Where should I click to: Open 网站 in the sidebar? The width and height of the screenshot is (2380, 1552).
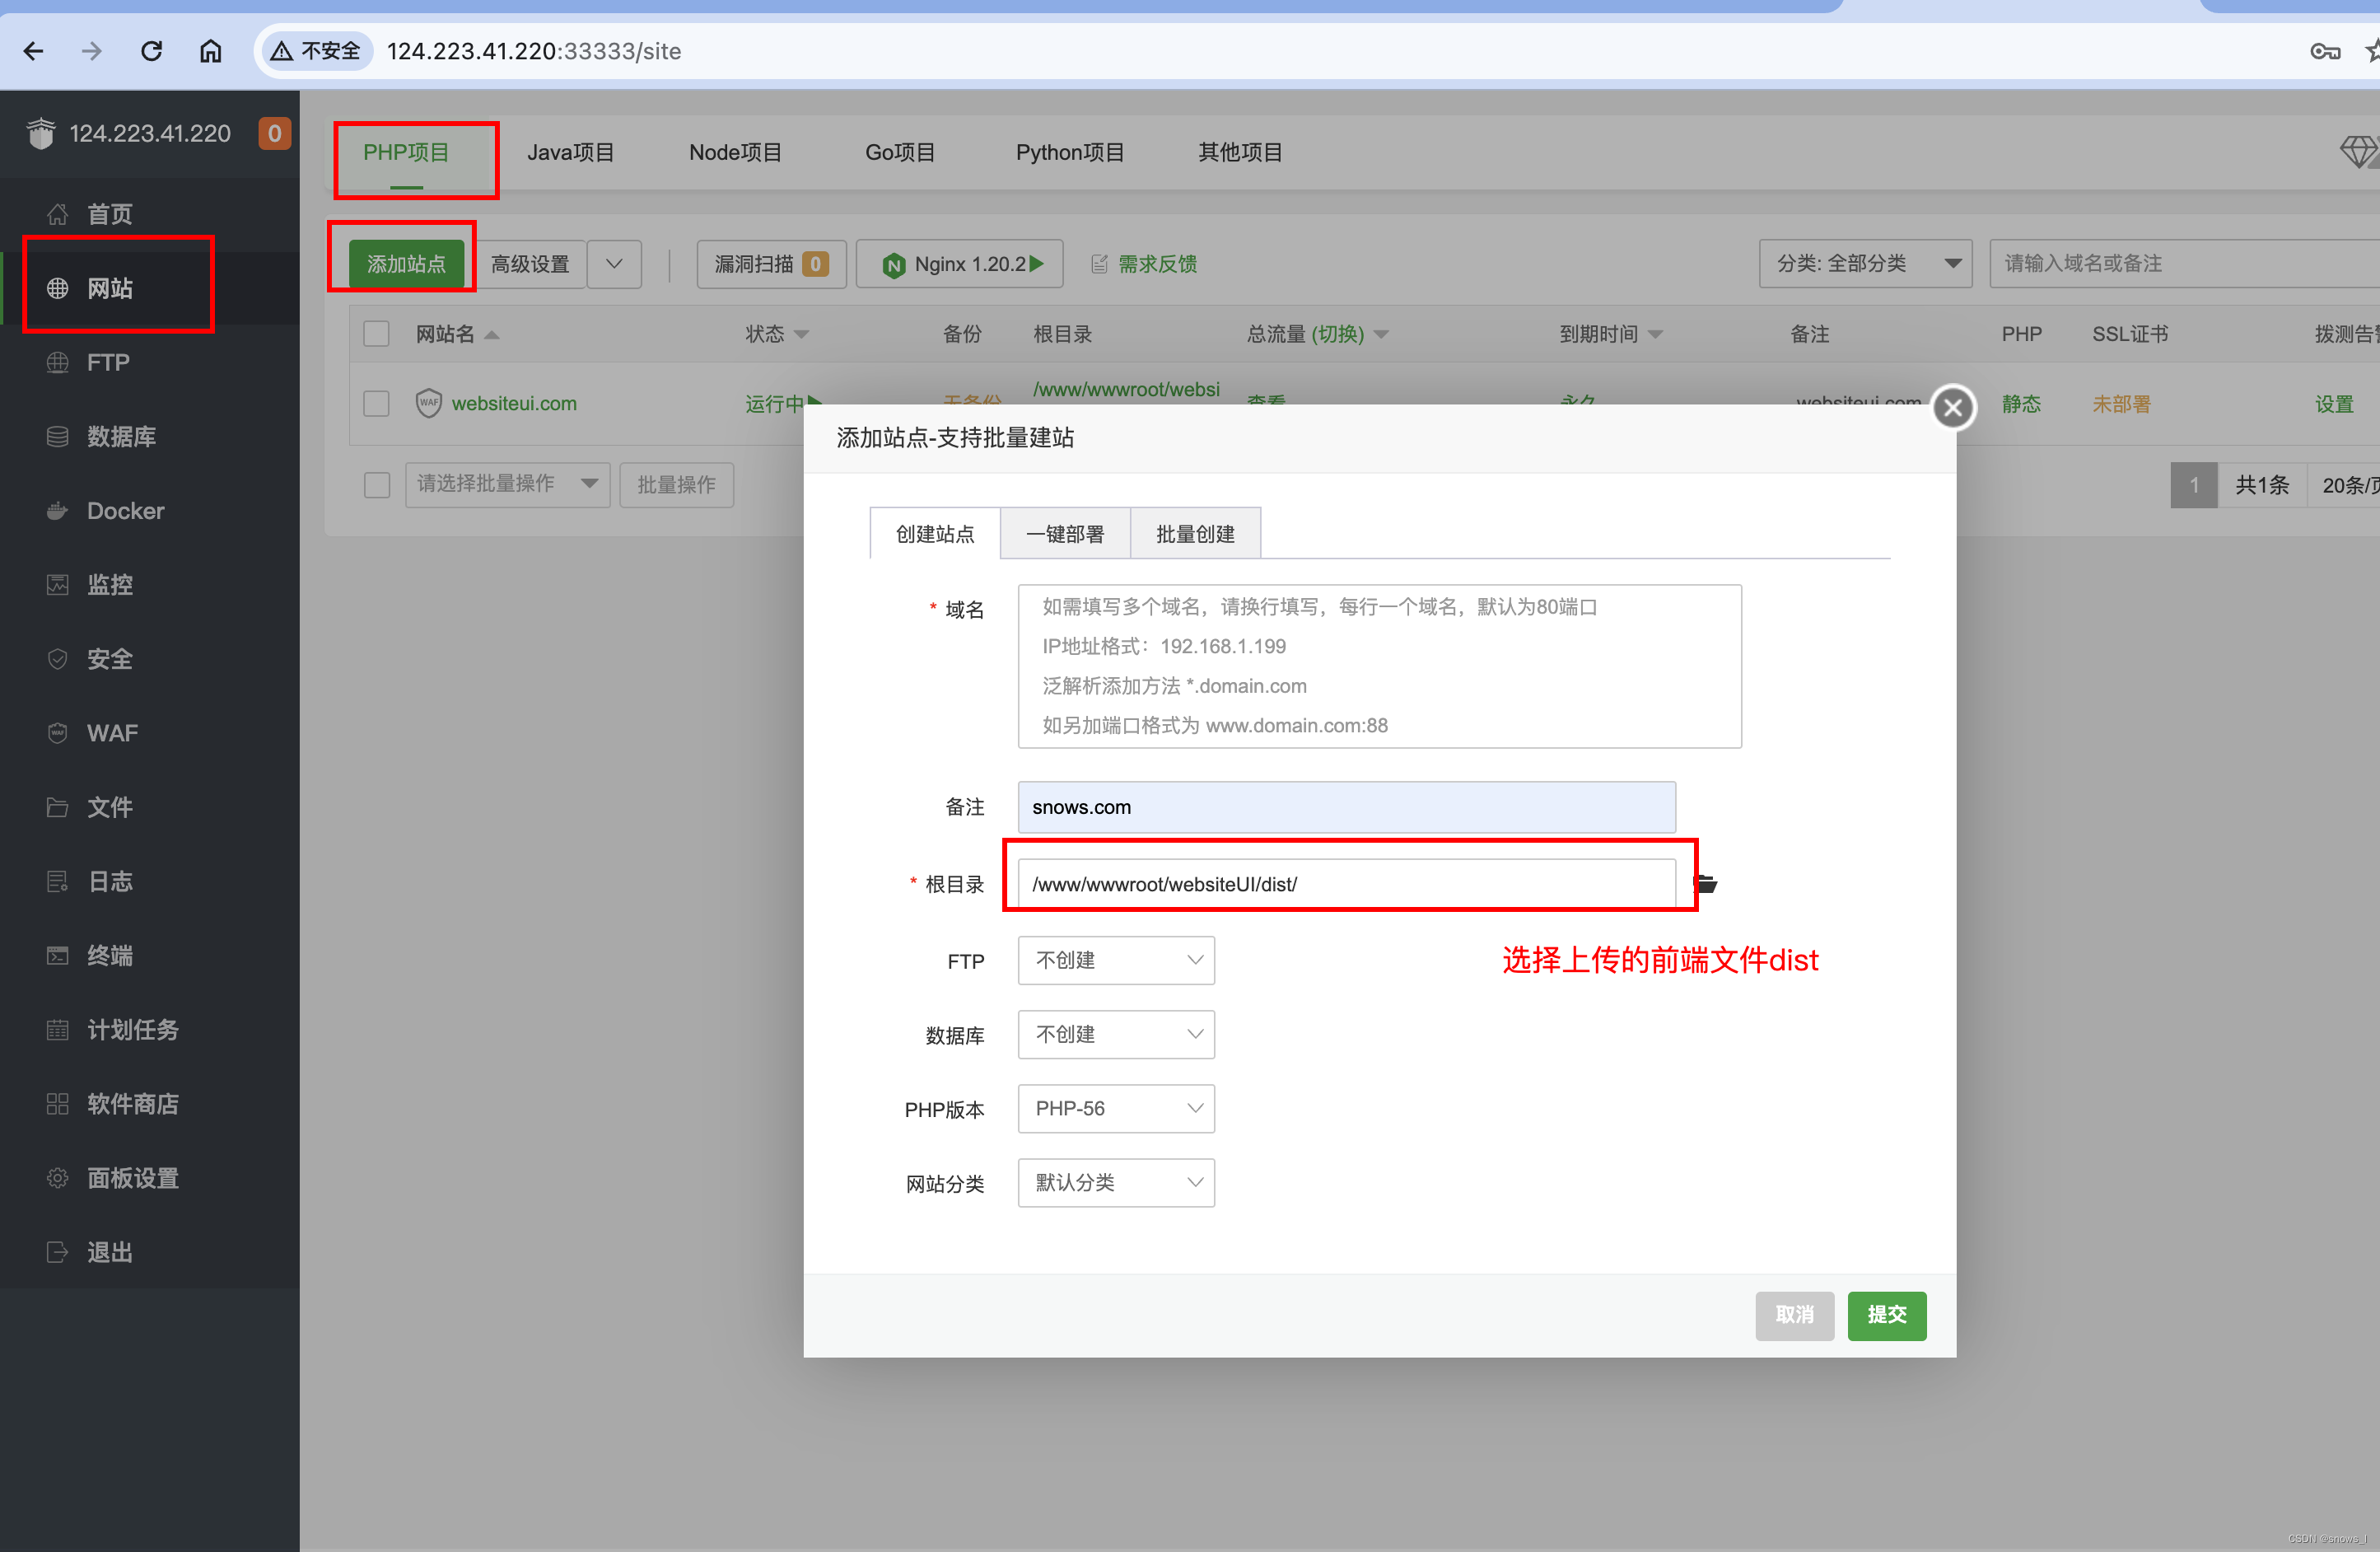110,288
